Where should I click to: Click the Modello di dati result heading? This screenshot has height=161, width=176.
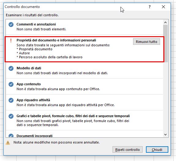[x=29, y=68]
